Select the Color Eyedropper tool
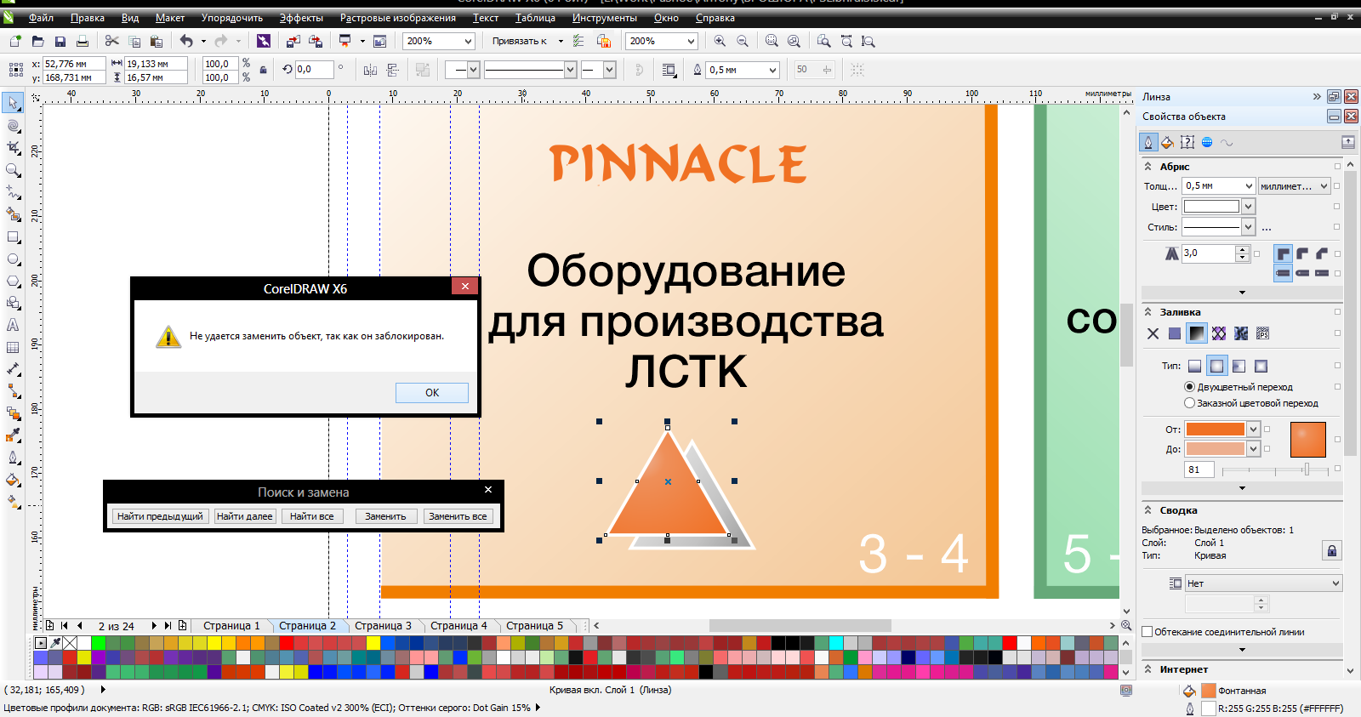Screen dimensions: 1361x717 pyautogui.click(x=13, y=435)
